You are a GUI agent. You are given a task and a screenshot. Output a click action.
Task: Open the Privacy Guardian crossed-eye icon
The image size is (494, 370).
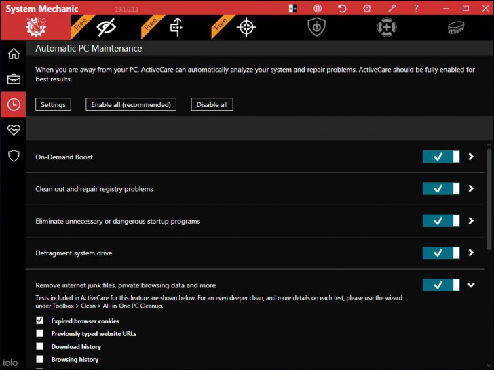point(106,27)
